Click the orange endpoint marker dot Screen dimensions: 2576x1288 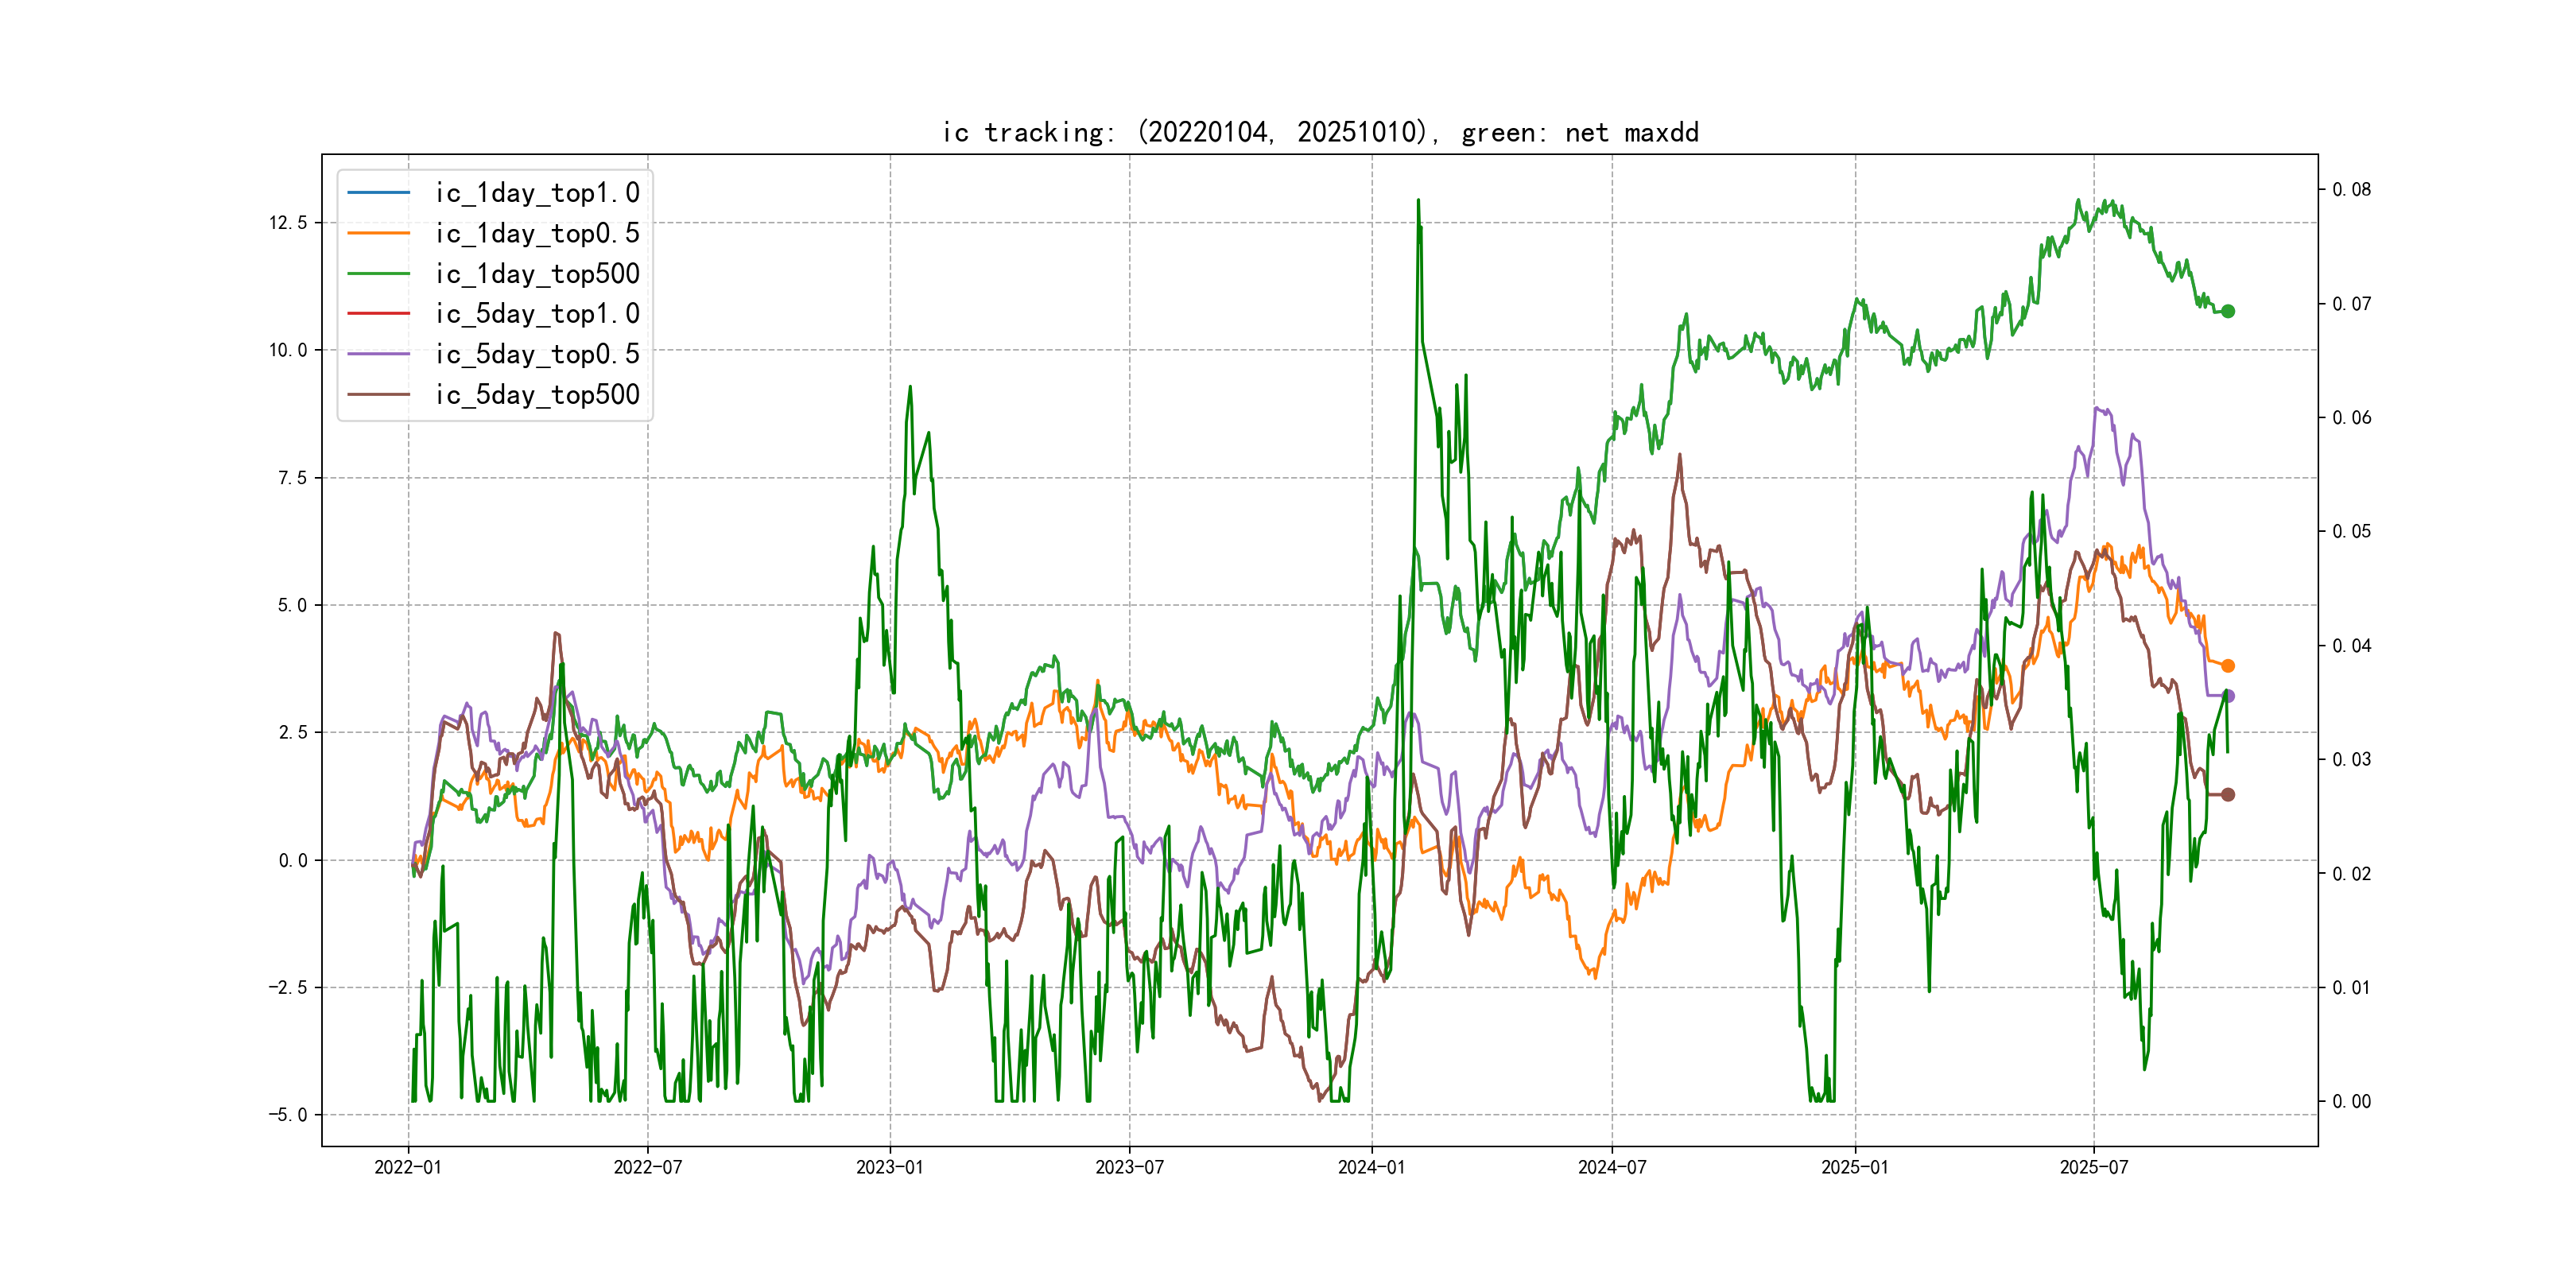point(2228,666)
